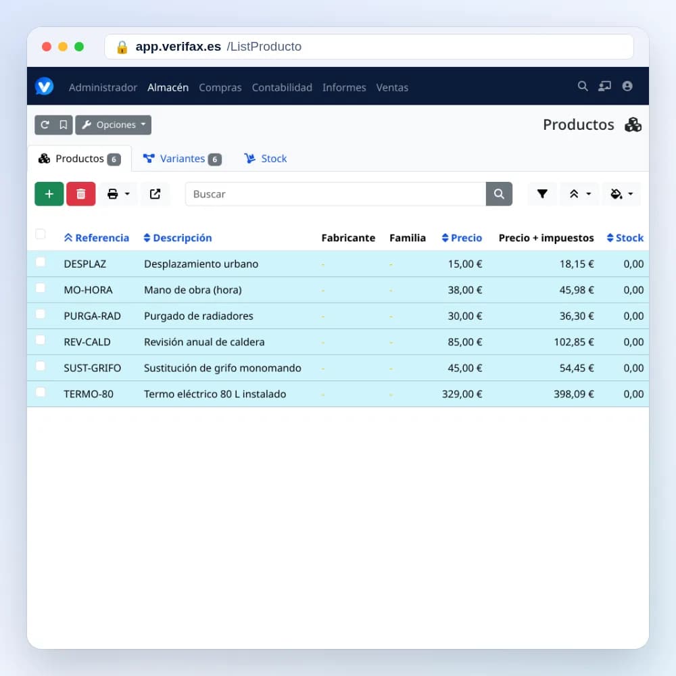This screenshot has width=676, height=676.
Task: Sort by Stock column
Action: click(625, 238)
